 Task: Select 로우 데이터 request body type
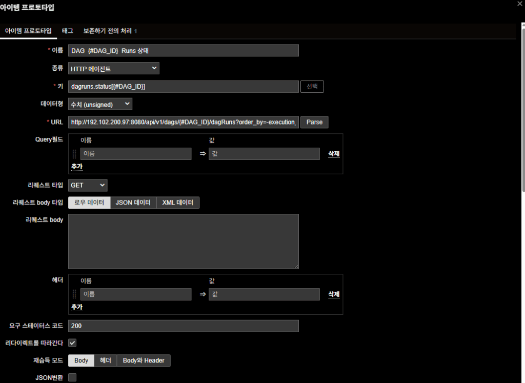[x=89, y=203]
